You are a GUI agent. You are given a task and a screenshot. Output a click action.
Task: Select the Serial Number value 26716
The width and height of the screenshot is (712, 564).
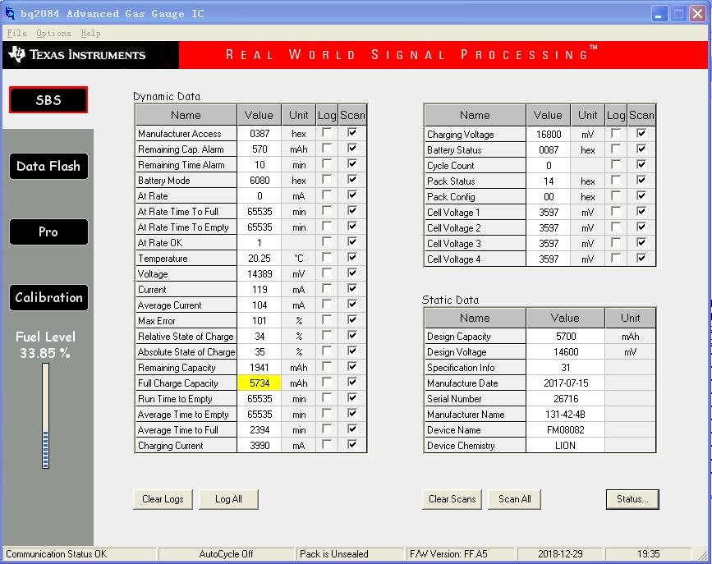566,399
